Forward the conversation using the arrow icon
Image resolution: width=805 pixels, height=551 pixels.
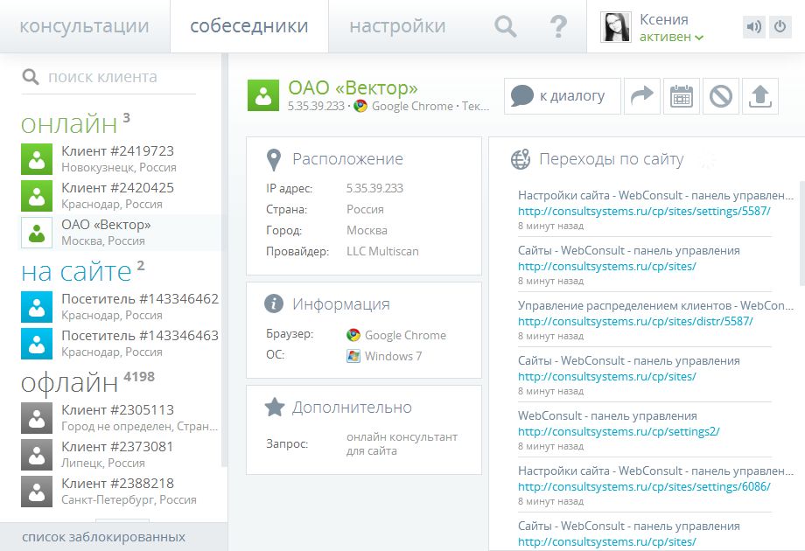[642, 96]
